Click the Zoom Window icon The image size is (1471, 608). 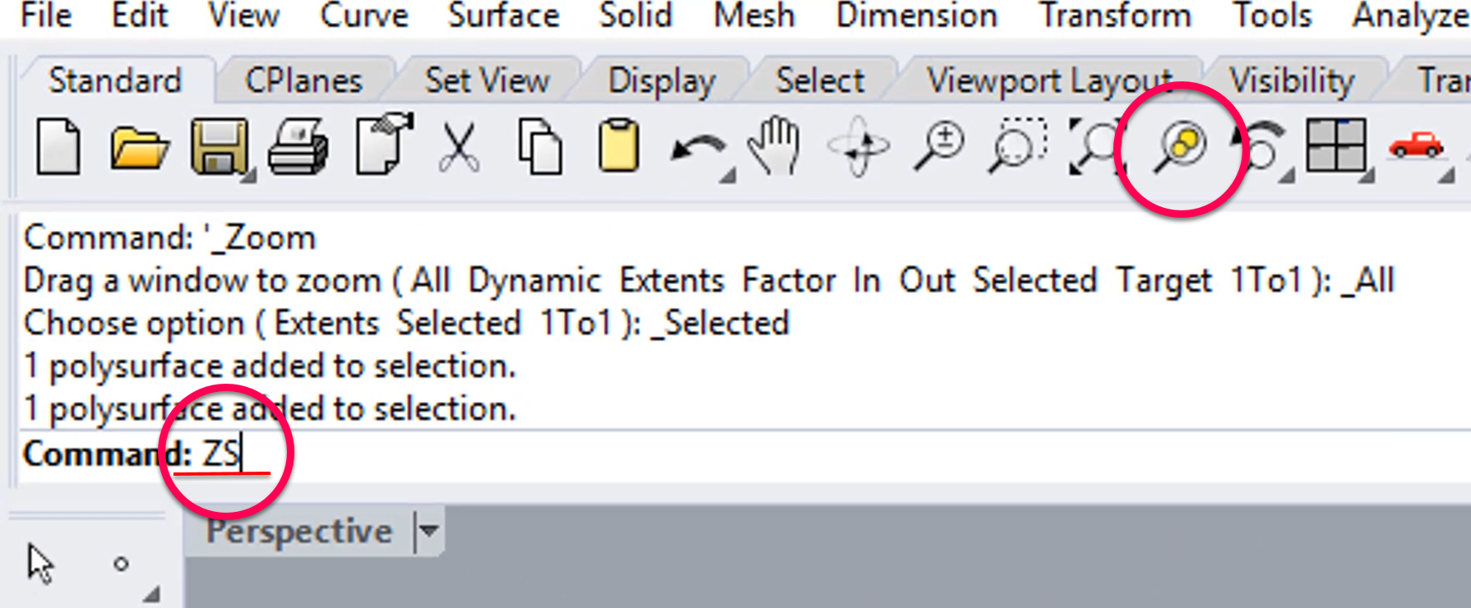[1018, 146]
